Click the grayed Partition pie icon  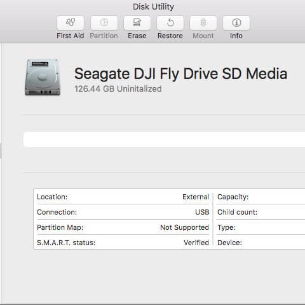[x=104, y=23]
